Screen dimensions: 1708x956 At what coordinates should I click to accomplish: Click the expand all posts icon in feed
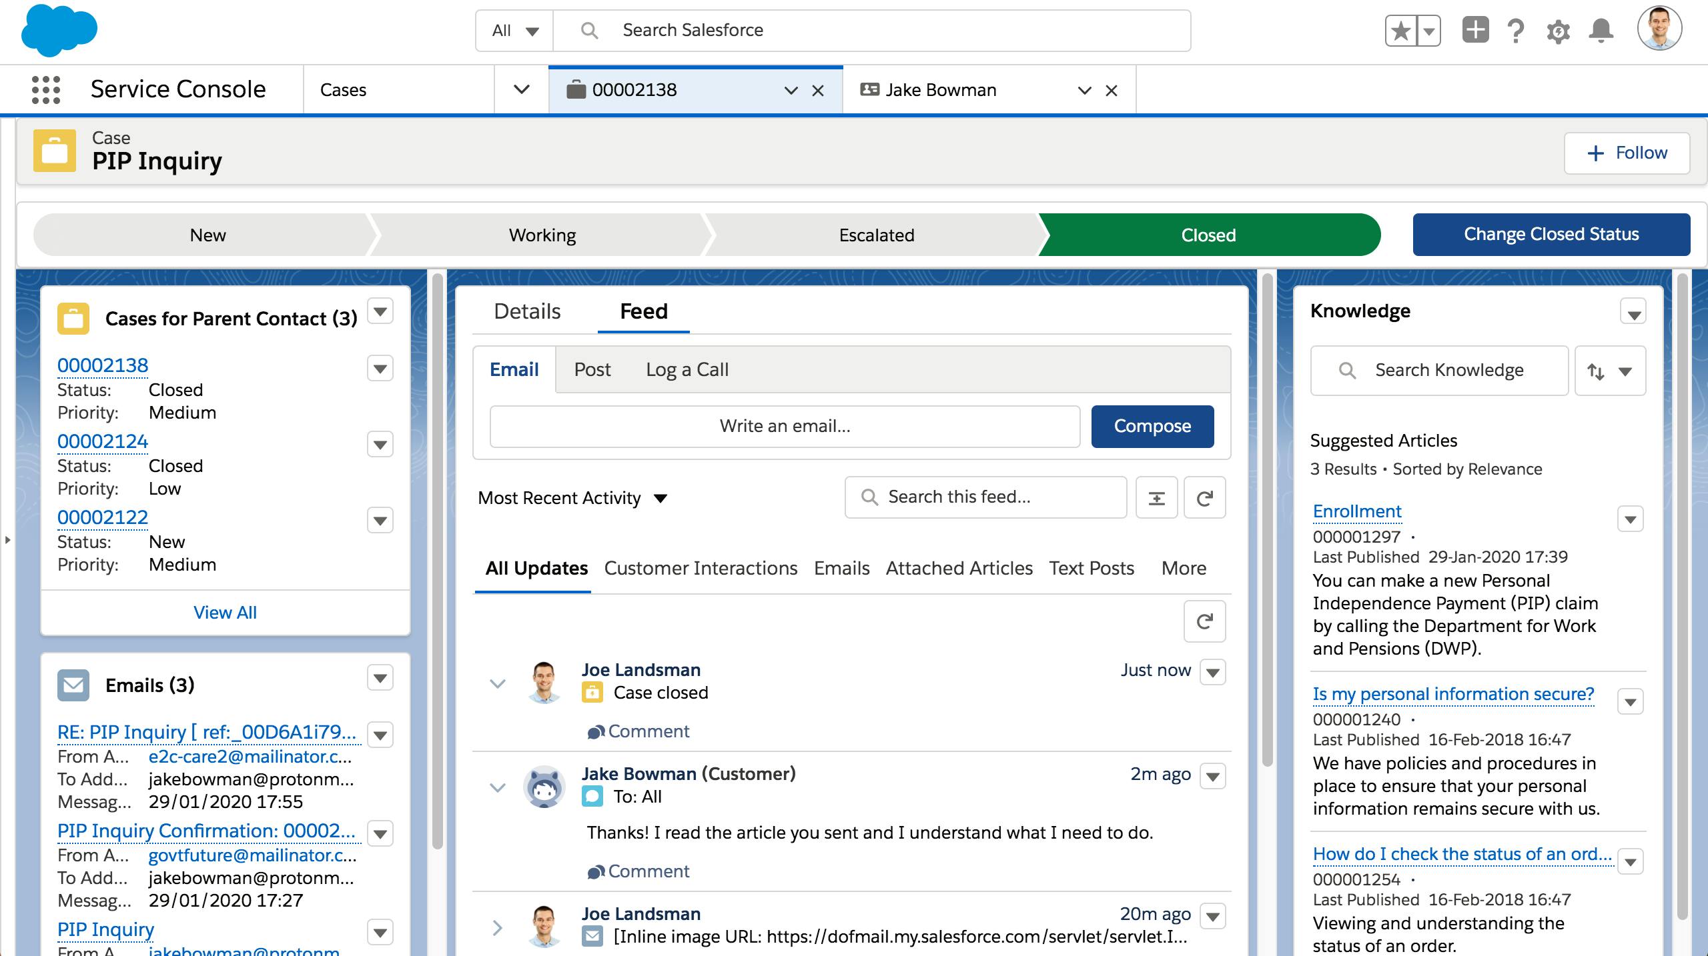coord(1156,498)
